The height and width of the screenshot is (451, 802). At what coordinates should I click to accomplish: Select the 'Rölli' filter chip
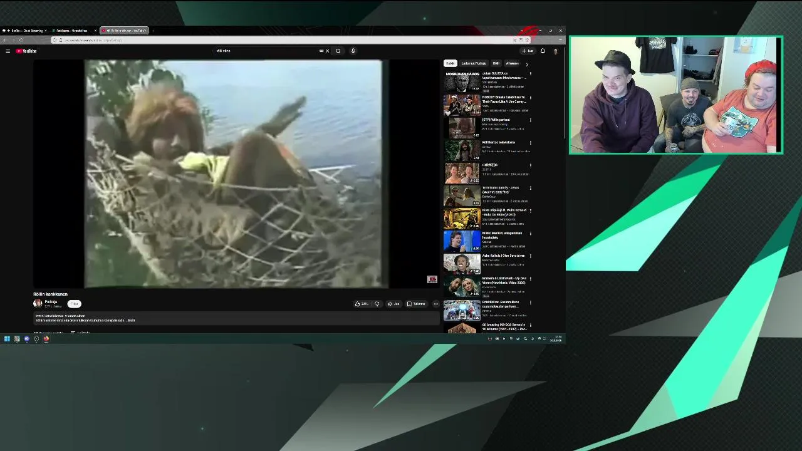pos(496,63)
